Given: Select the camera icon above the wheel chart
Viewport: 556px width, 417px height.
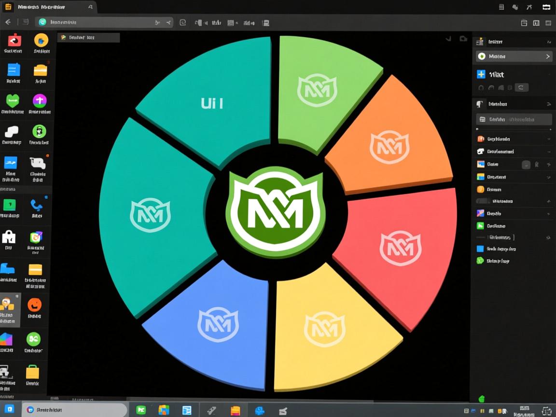Looking at the screenshot, I should tap(463, 39).
